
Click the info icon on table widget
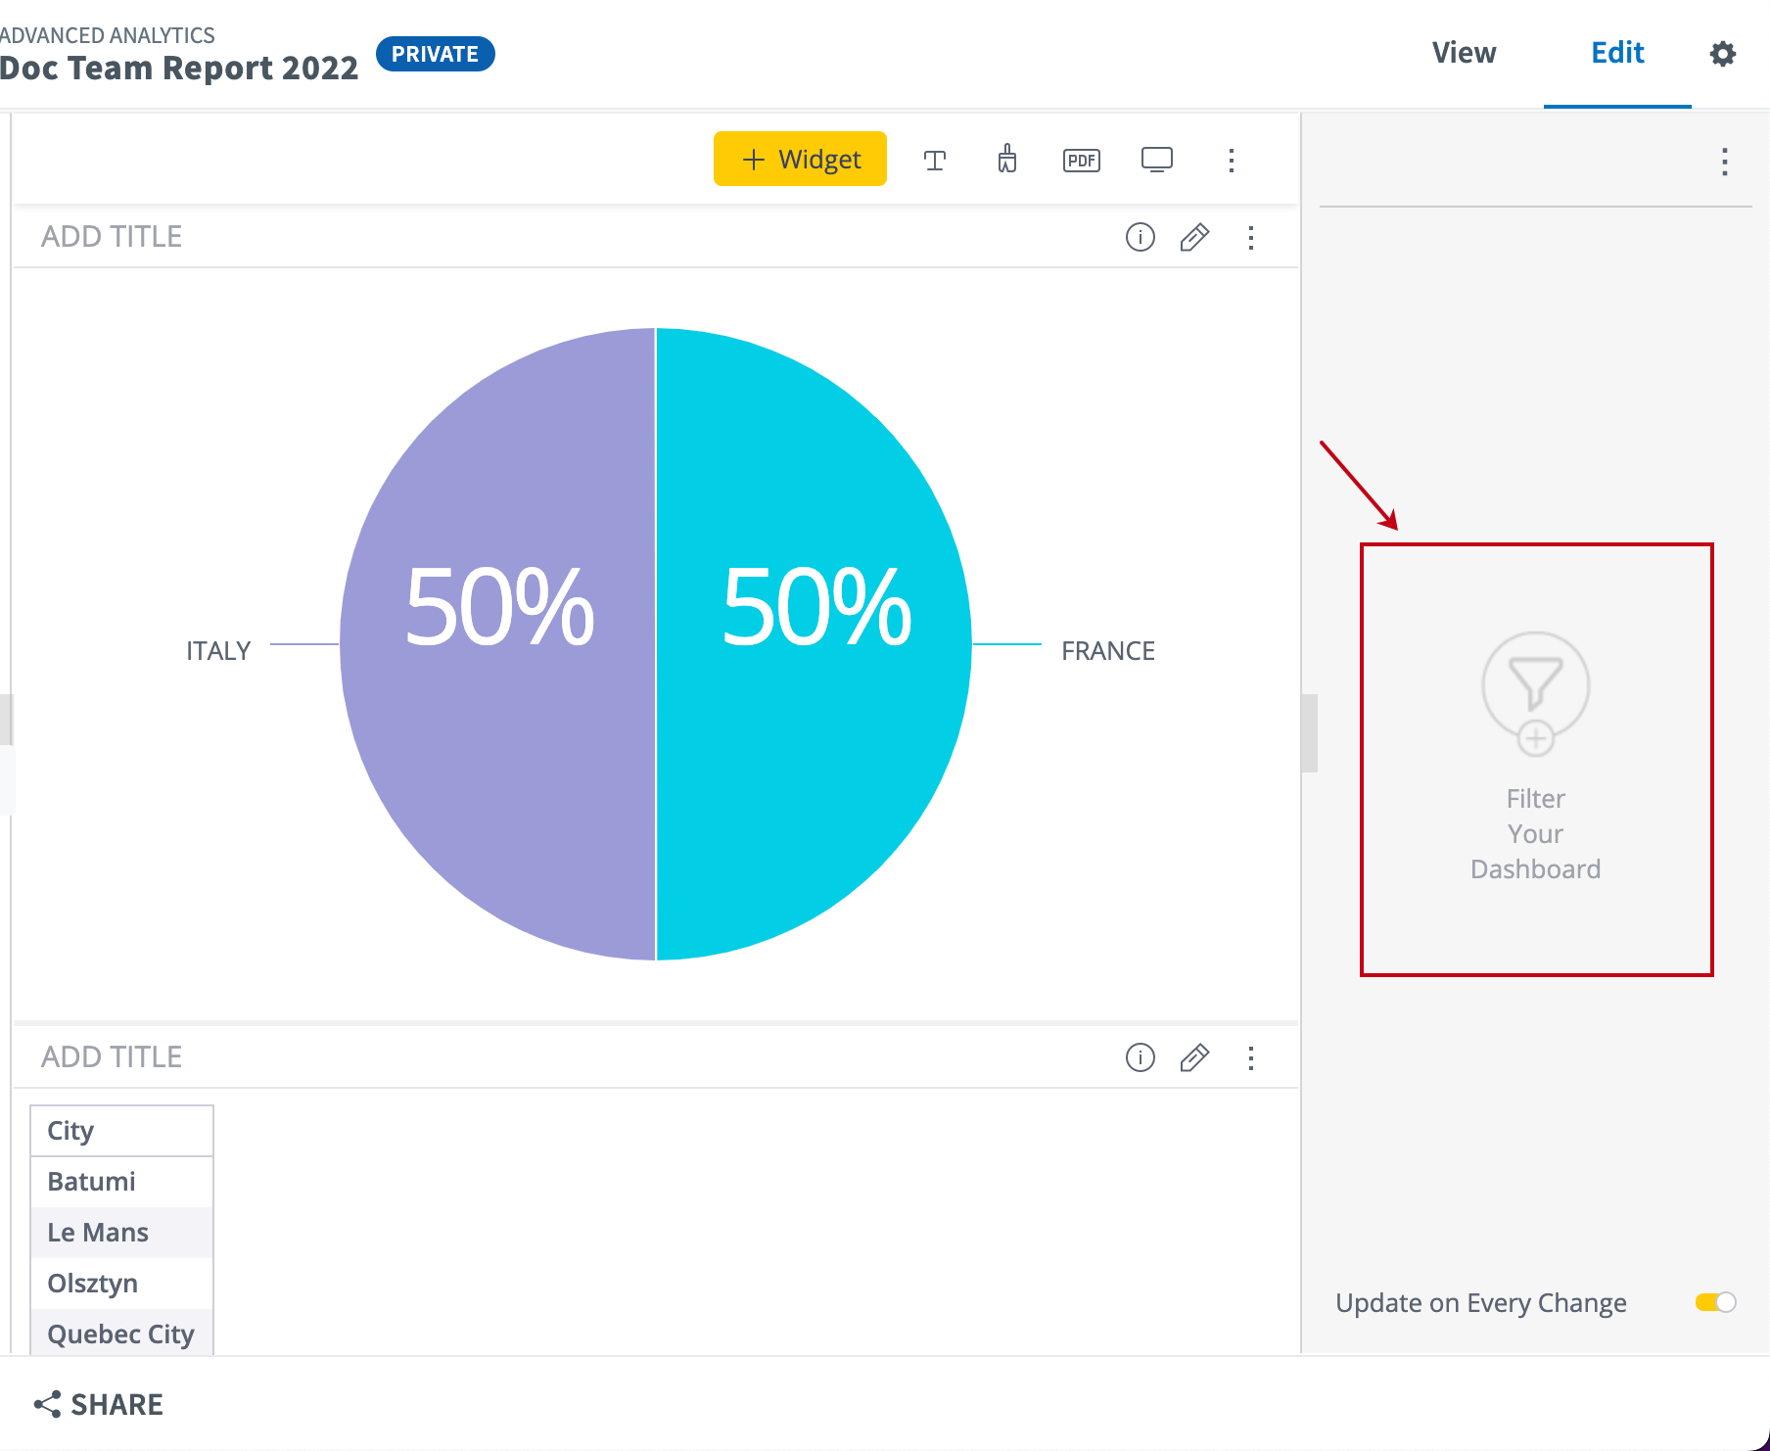point(1140,1057)
